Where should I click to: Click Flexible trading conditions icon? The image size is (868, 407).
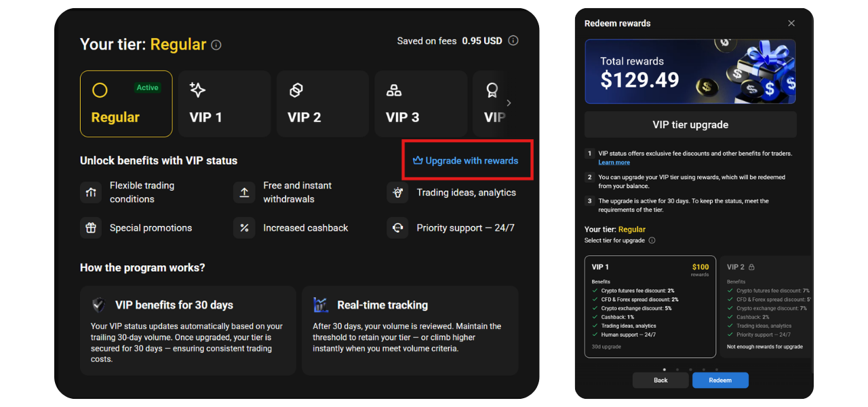[x=91, y=193]
